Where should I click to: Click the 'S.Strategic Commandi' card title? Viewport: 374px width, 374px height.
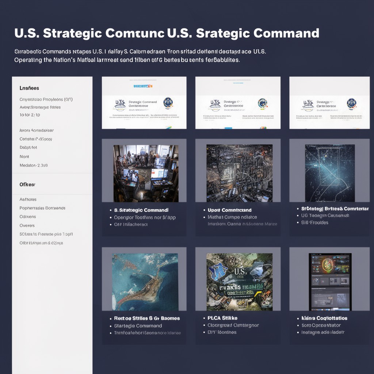pyautogui.click(x=141, y=210)
